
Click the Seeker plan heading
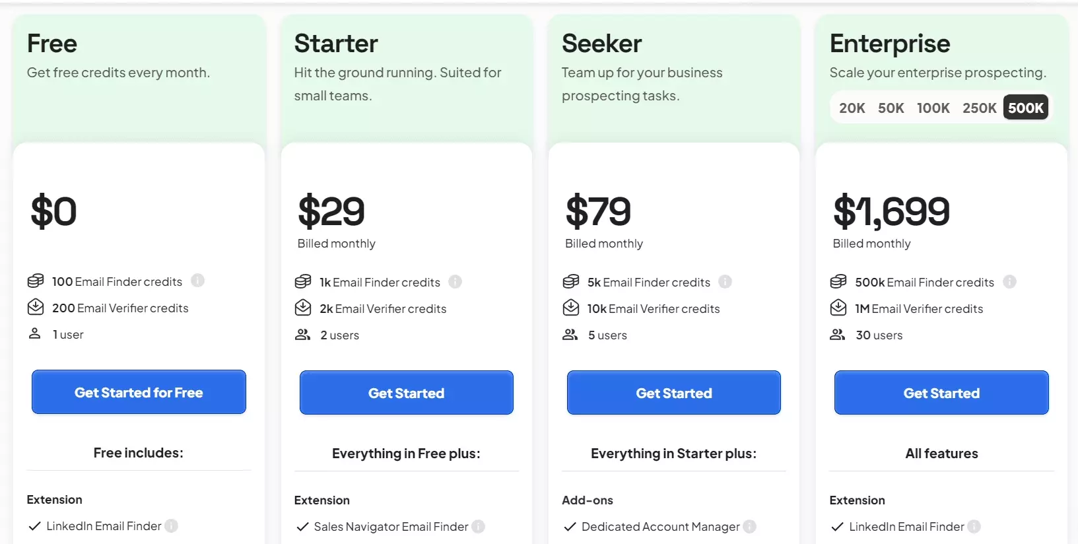(x=601, y=42)
